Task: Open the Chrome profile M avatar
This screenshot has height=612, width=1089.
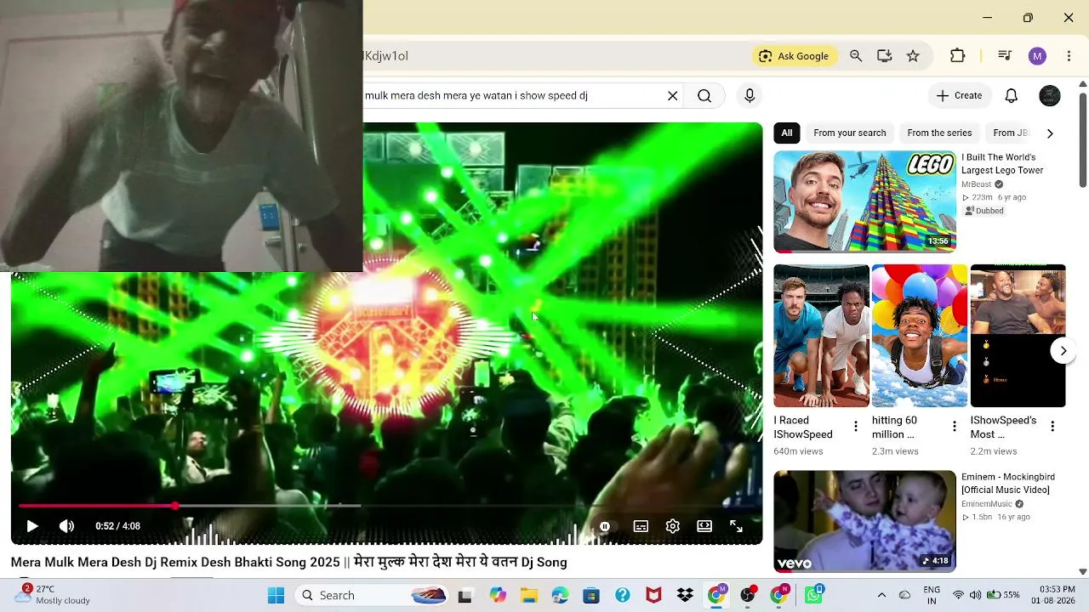Action: 1036,56
